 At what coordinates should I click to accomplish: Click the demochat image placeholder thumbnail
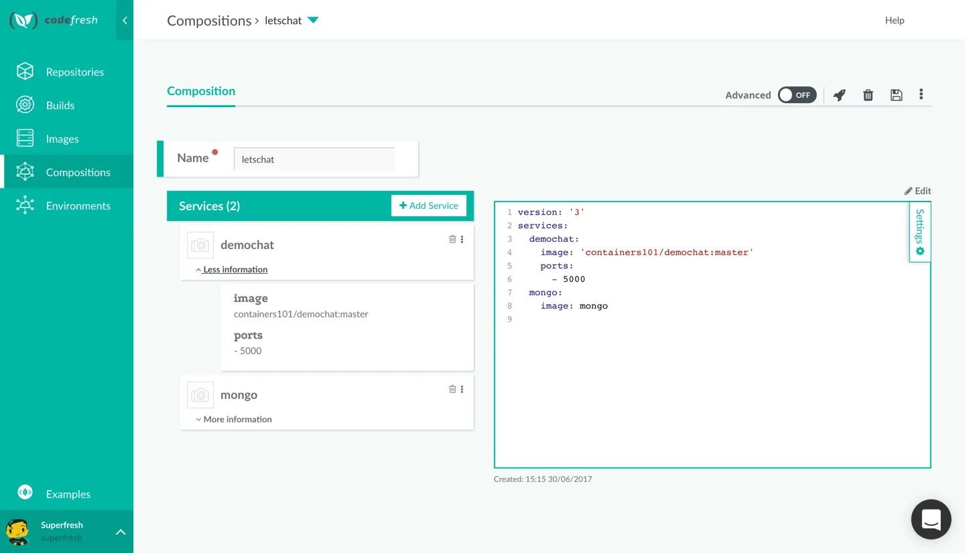[x=200, y=245]
